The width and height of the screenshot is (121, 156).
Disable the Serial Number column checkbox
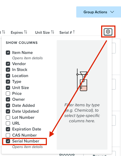[8, 141]
